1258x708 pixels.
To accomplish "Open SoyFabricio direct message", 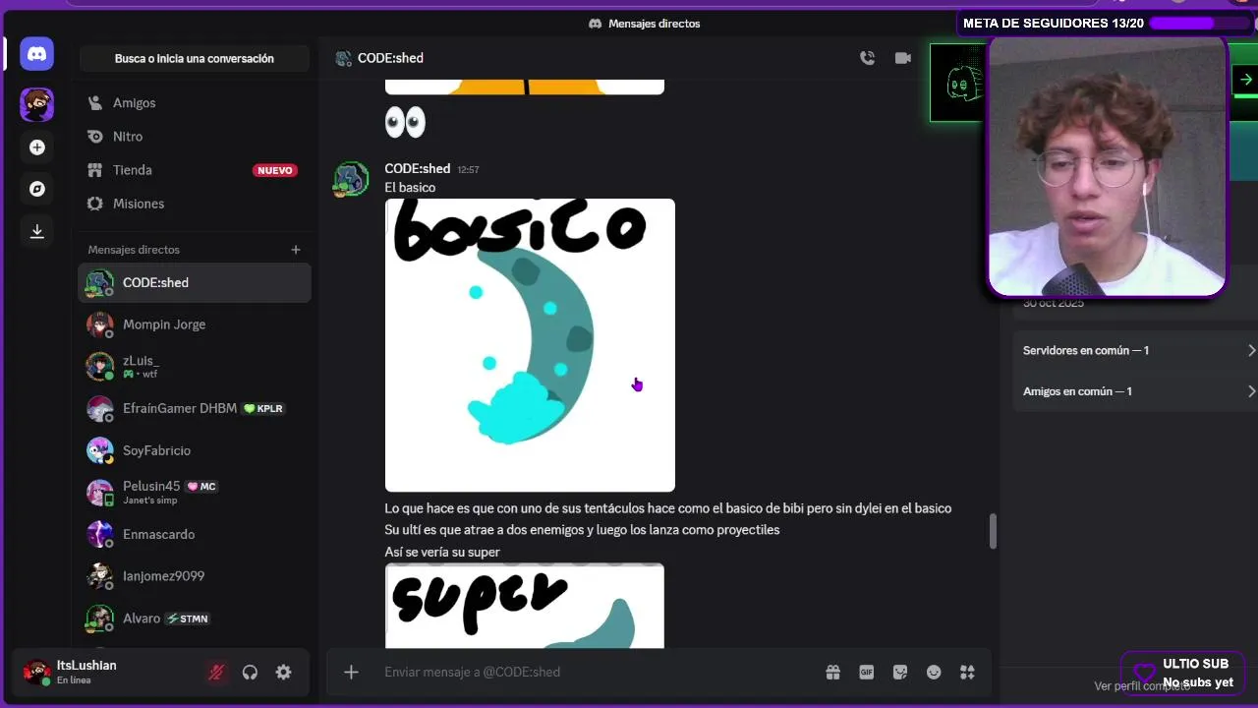I will (x=195, y=450).
